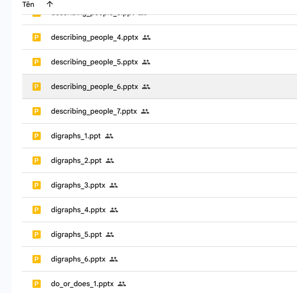Select the describing_people_4.pptx file name
Image resolution: width=297 pixels, height=293 pixels.
pos(94,37)
